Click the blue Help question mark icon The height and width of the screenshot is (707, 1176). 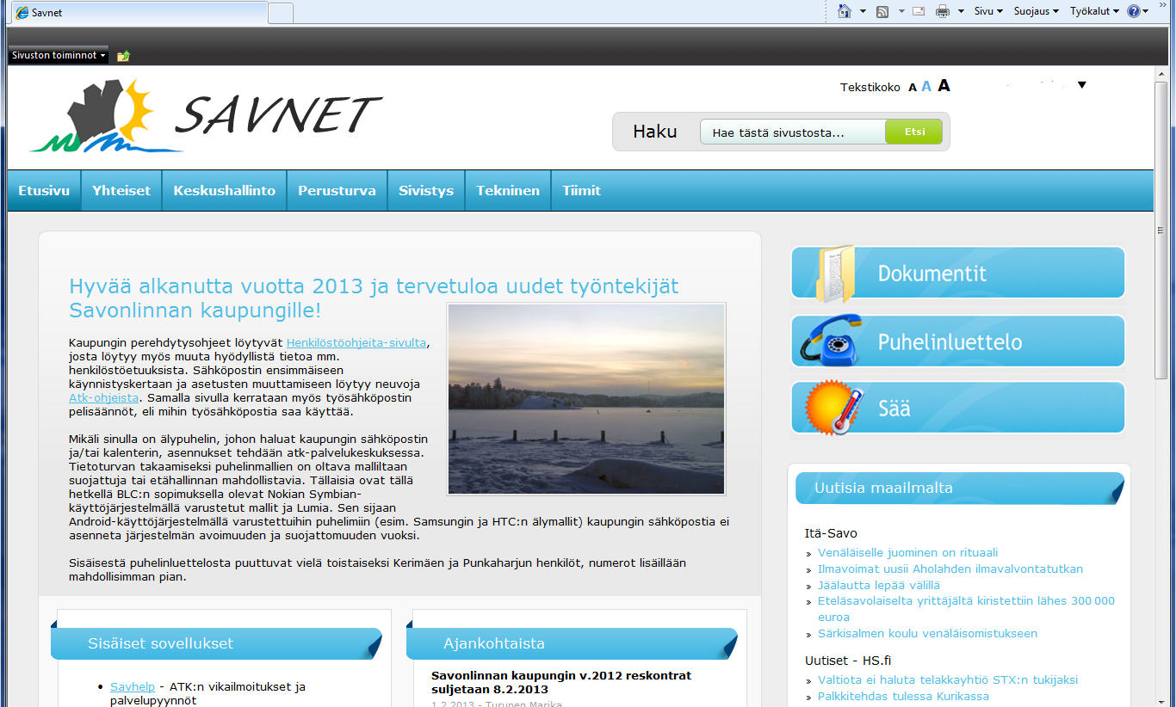point(1134,11)
